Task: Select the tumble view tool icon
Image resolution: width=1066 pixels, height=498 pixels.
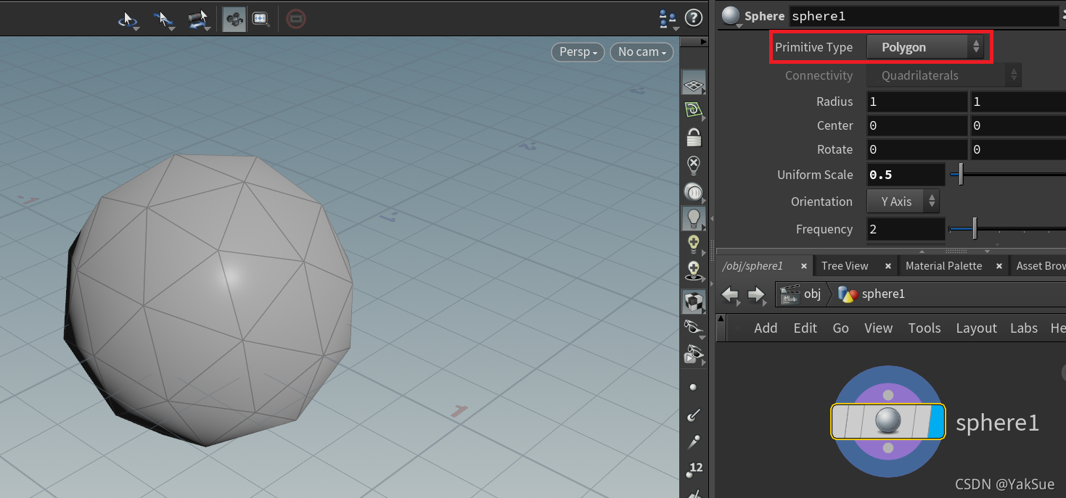Action: [128, 20]
